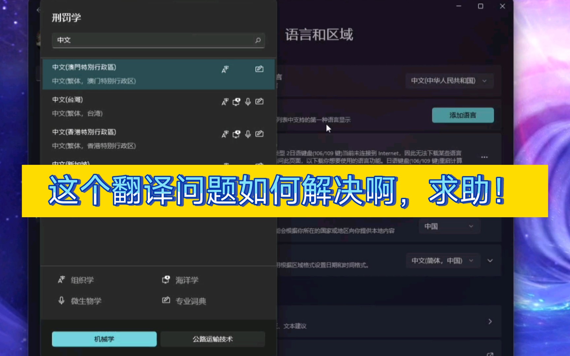Select the 机械学 button
The width and height of the screenshot is (570, 356).
pyautogui.click(x=104, y=339)
